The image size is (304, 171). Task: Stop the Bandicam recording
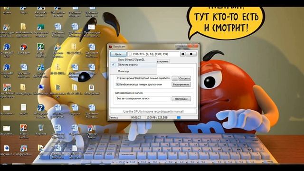click(x=191, y=54)
